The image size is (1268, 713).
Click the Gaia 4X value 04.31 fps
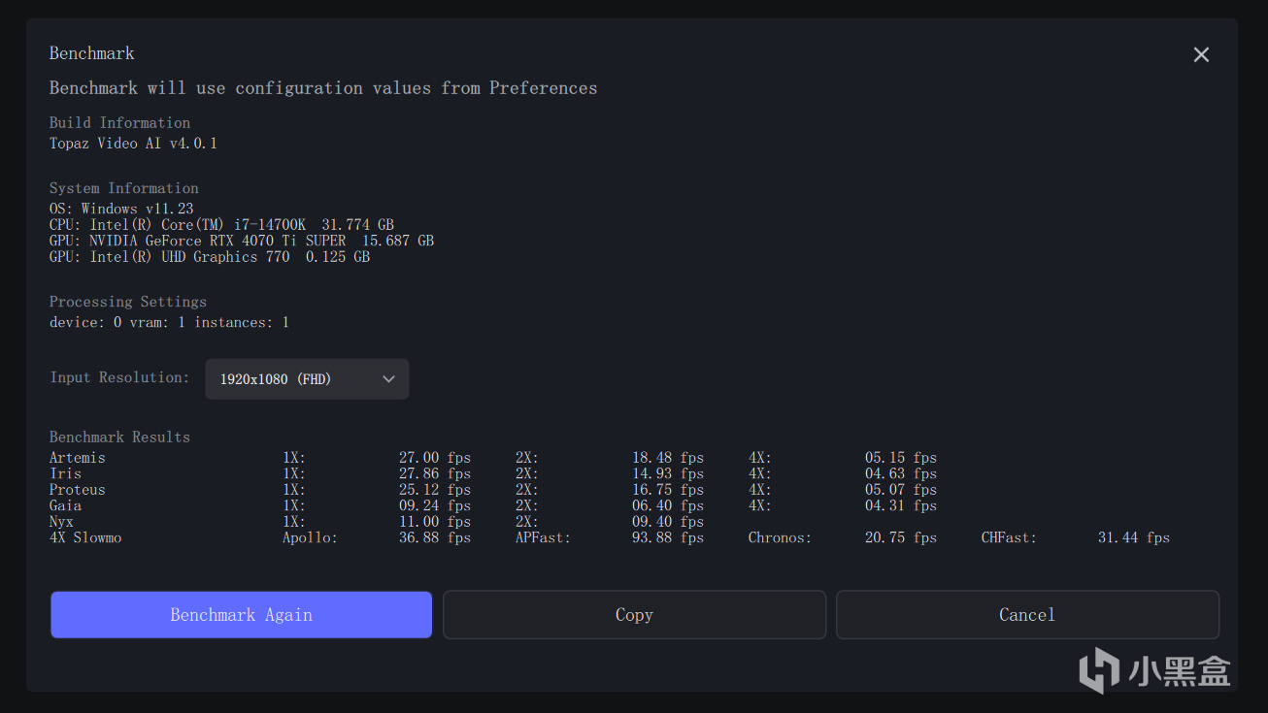tap(901, 505)
